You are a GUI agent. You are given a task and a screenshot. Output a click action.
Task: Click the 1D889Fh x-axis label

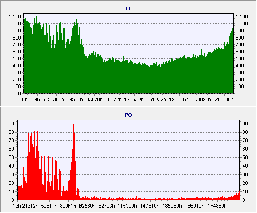201,99
